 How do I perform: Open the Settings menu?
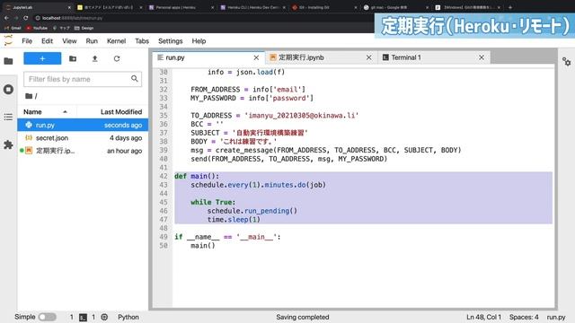click(170, 41)
